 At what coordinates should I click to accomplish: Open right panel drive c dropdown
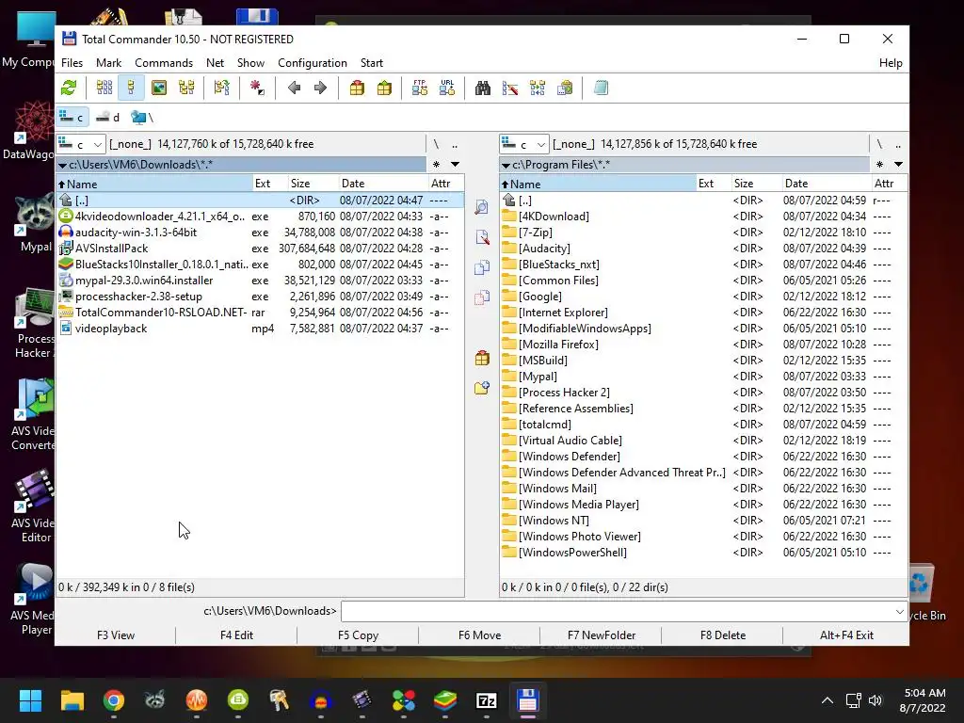pyautogui.click(x=524, y=144)
